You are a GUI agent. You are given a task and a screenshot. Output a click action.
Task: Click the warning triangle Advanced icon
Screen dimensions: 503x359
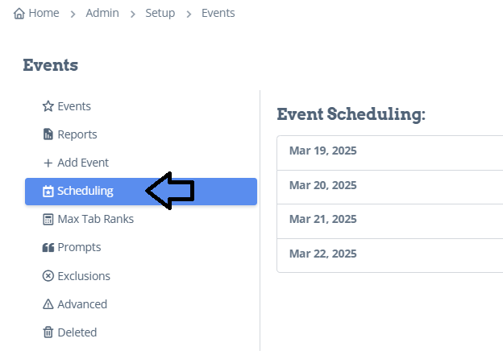[48, 304]
